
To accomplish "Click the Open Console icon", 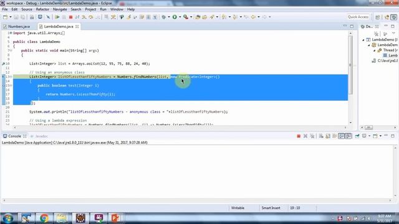I will (x=375, y=136).
